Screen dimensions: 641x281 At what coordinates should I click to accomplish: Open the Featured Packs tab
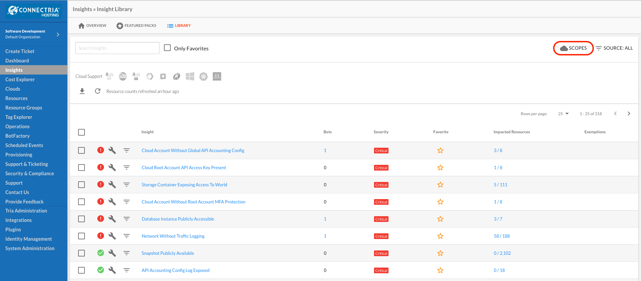pyautogui.click(x=136, y=26)
